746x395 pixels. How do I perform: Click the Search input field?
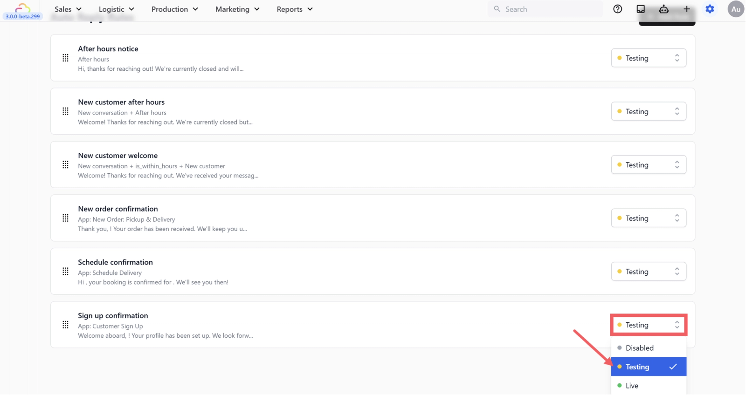point(545,9)
